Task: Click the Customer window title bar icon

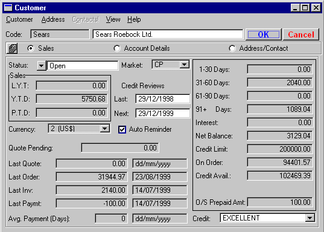Action: [8, 8]
